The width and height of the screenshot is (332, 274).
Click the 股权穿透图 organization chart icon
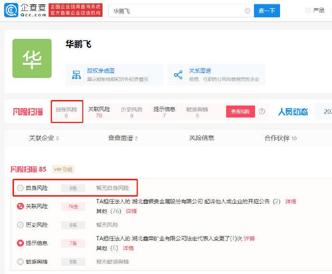[76, 75]
